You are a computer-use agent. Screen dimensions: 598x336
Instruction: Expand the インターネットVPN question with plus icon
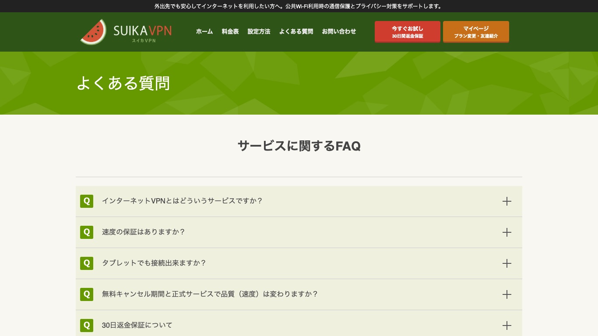(x=507, y=201)
